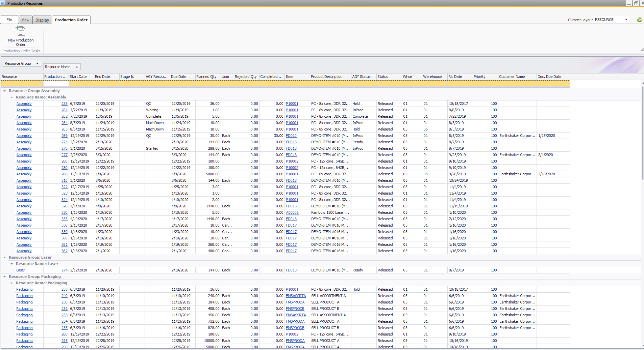Click the Packaging resource link
644x350 pixels.
tap(24, 289)
